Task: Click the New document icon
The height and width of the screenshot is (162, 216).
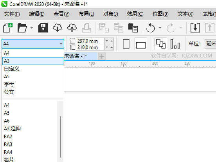Action: coord(8,28)
